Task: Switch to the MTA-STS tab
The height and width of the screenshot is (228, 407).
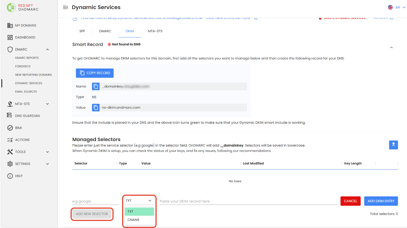Action: pyautogui.click(x=155, y=31)
